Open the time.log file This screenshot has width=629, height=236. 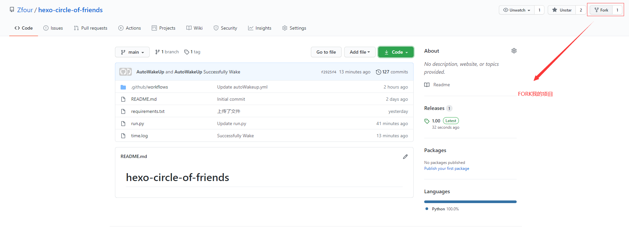pos(139,136)
